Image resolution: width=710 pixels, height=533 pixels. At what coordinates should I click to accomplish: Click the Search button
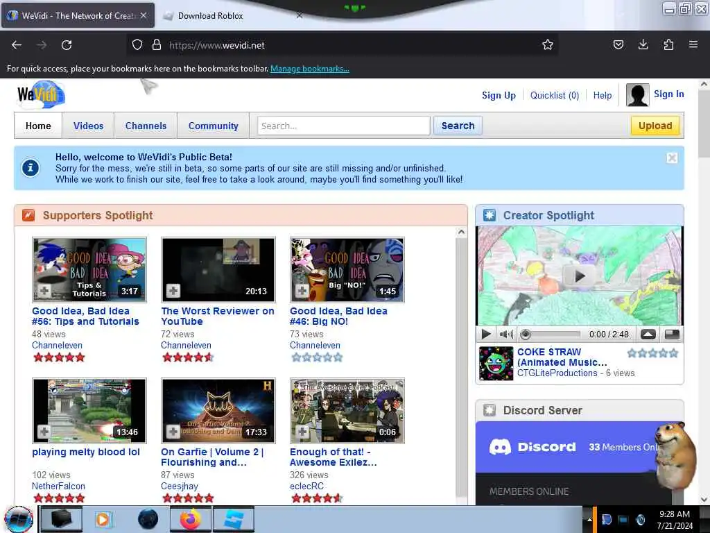[458, 126]
